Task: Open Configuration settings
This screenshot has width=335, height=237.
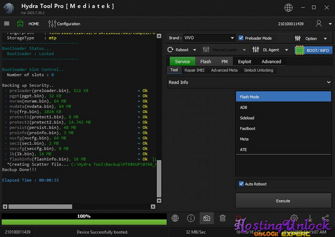Action: click(64, 24)
